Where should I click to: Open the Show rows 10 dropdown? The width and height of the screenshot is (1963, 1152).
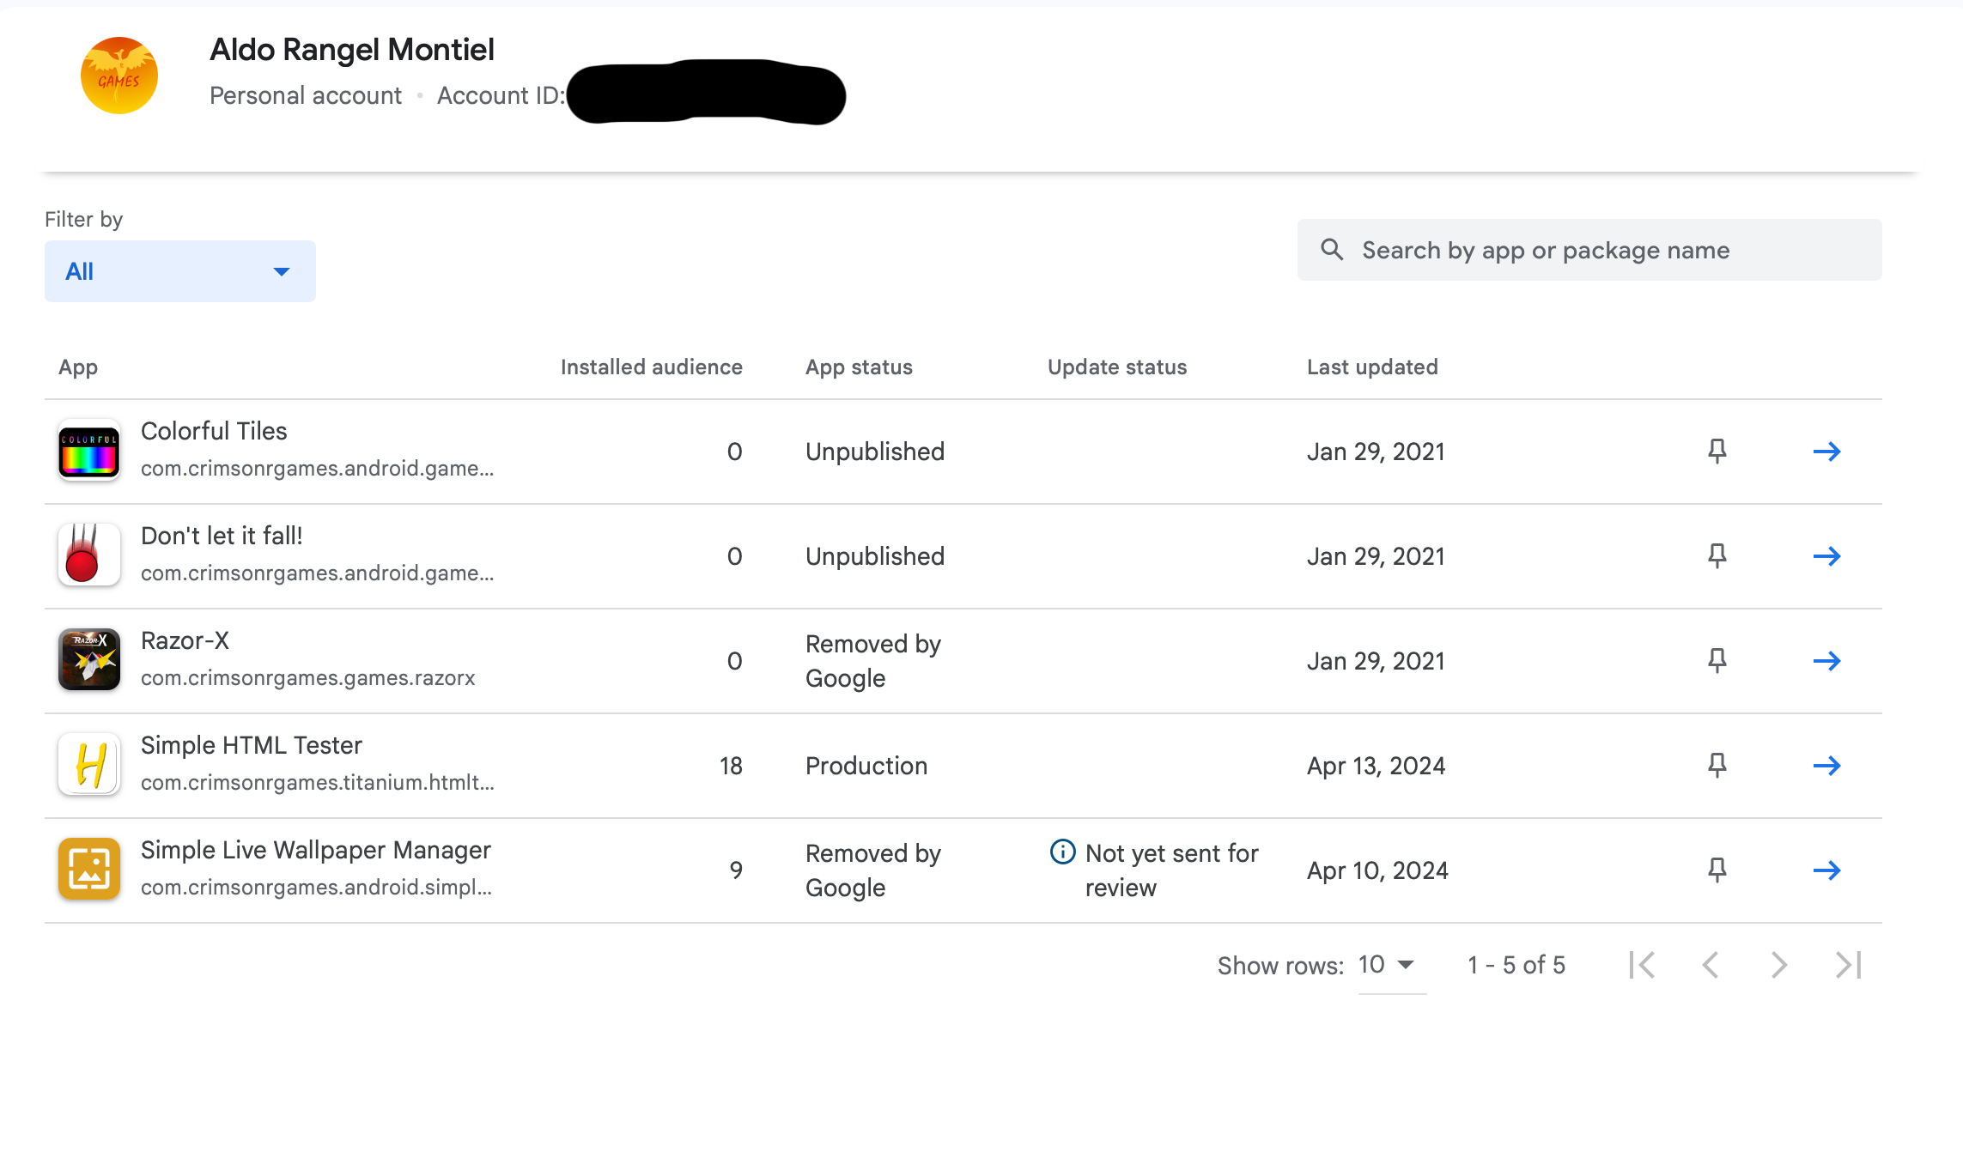pos(1392,965)
